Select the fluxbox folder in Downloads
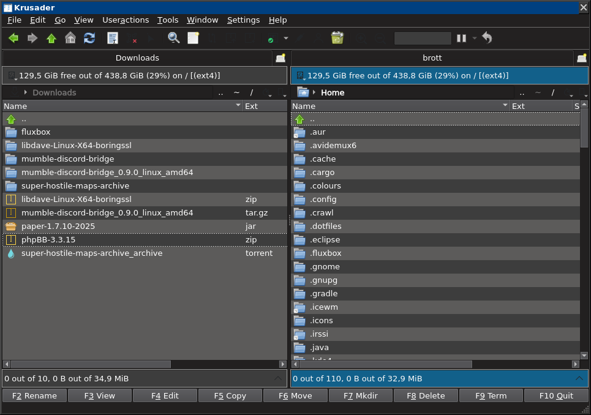Screen dimensions: 591x415 click(145, 132)
